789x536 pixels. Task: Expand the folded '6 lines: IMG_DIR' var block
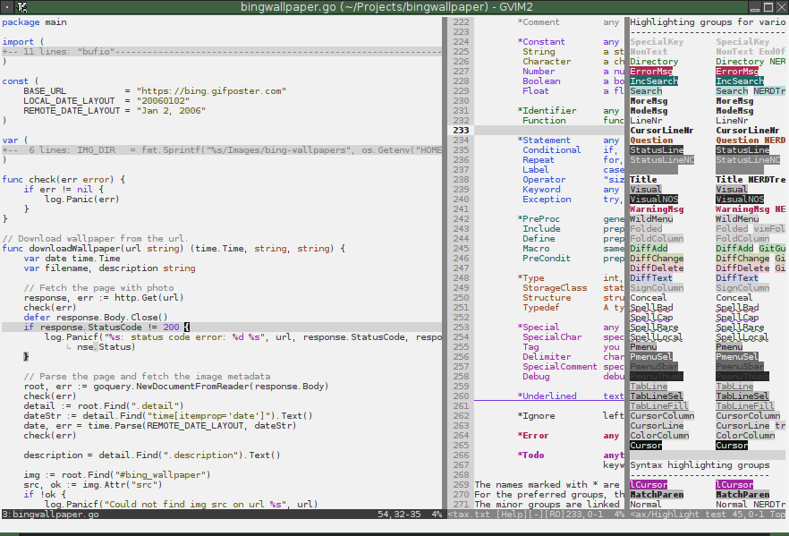(x=222, y=150)
